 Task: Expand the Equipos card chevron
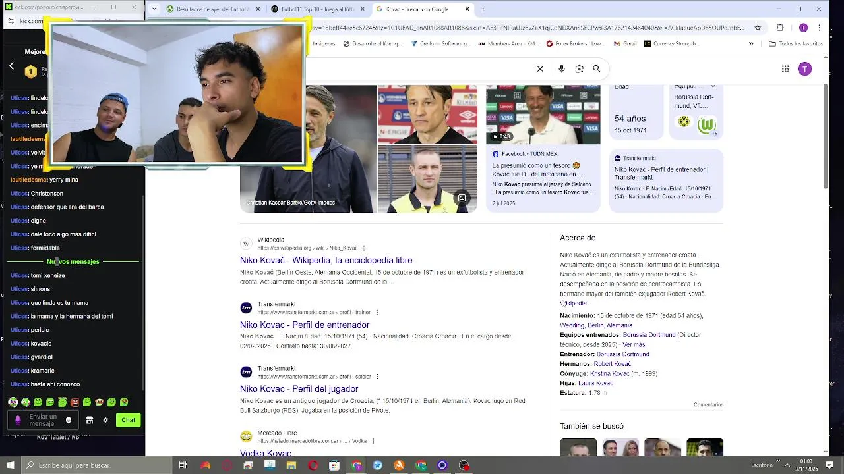coord(713,86)
